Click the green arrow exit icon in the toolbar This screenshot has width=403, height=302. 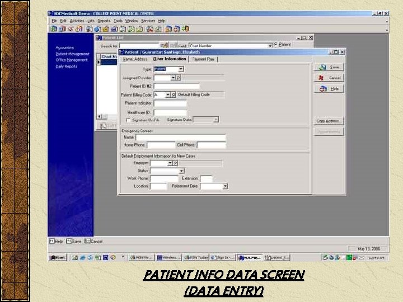[186, 29]
